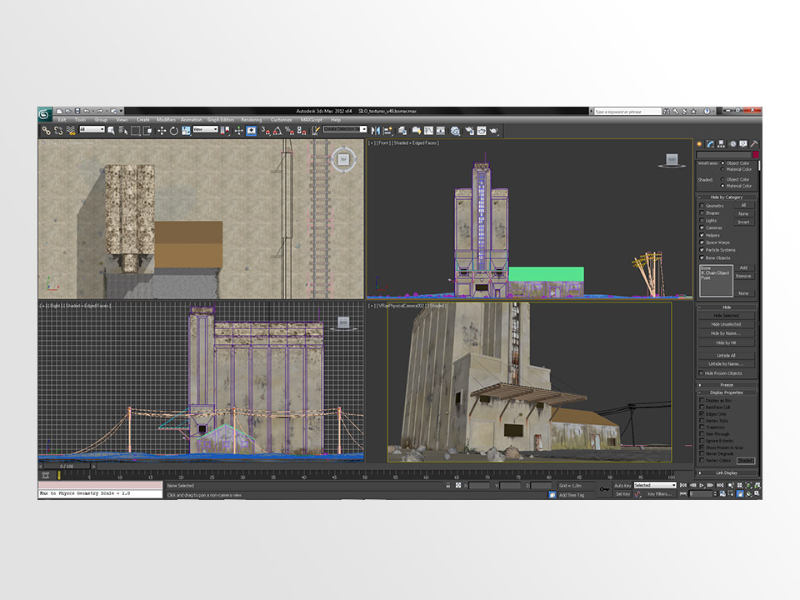
Task: Open the Modifiers menu
Action: point(166,120)
